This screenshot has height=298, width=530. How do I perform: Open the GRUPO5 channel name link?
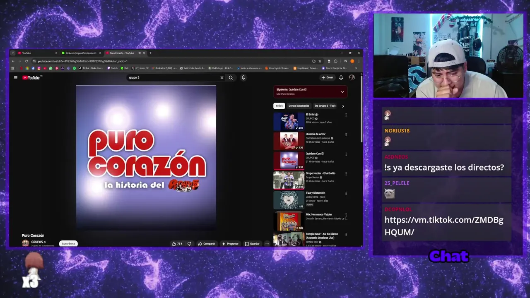[37, 242]
